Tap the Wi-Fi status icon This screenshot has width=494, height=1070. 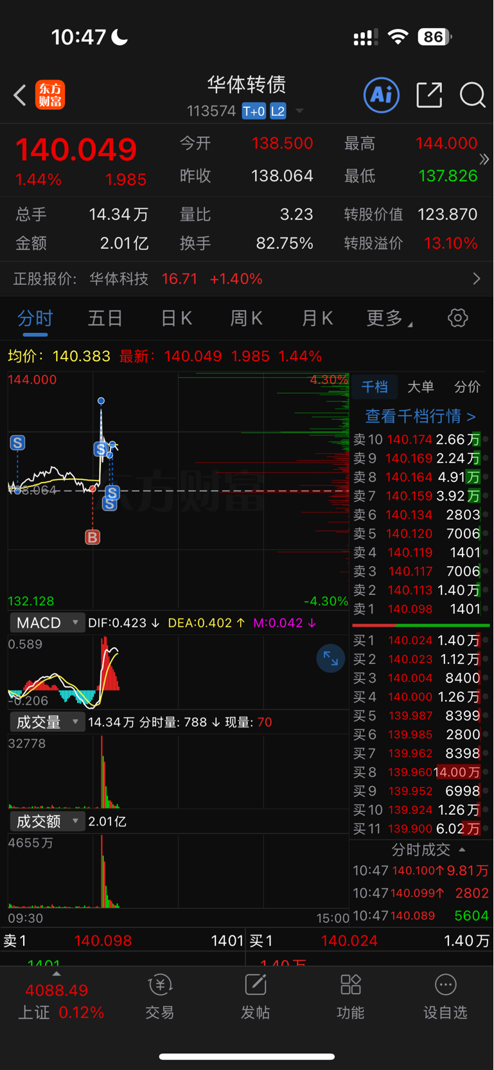tap(398, 37)
